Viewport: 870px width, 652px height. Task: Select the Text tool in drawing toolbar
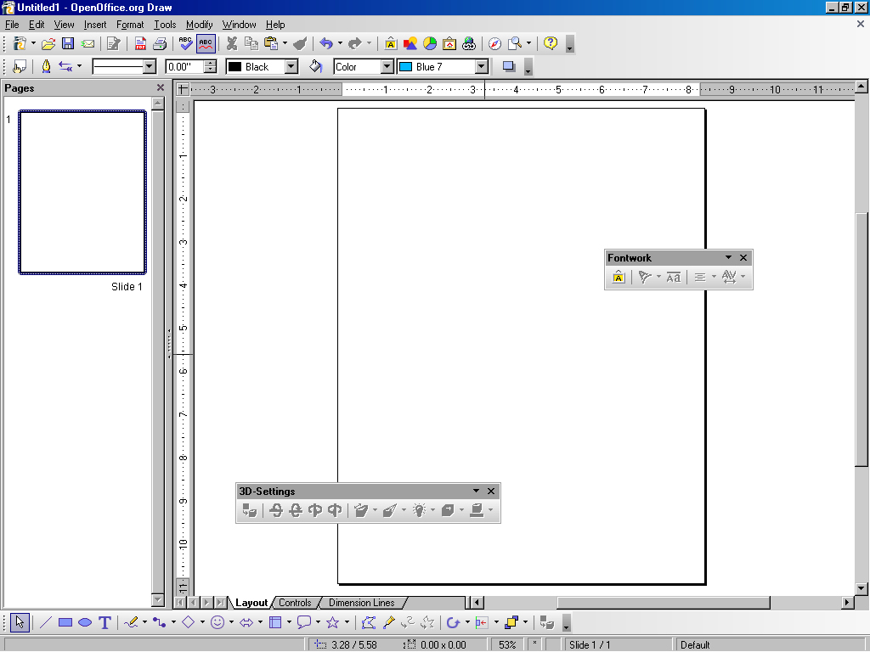105,622
